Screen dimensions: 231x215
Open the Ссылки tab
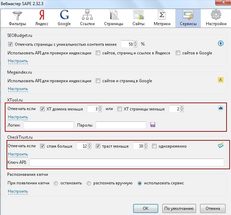[87, 18]
